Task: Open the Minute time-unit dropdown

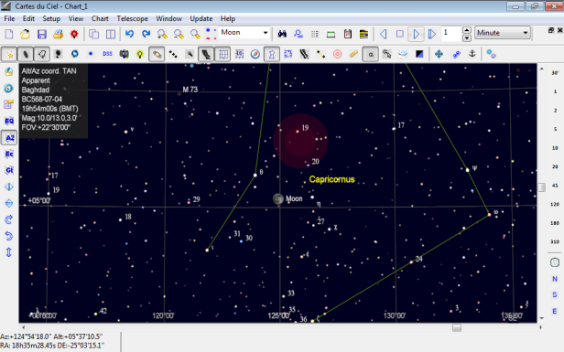Action: click(x=526, y=33)
